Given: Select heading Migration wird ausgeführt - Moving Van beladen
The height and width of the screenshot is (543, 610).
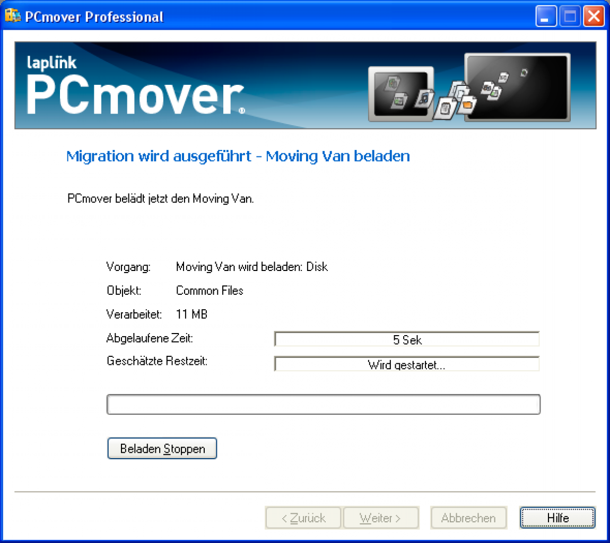Looking at the screenshot, I should [x=238, y=156].
